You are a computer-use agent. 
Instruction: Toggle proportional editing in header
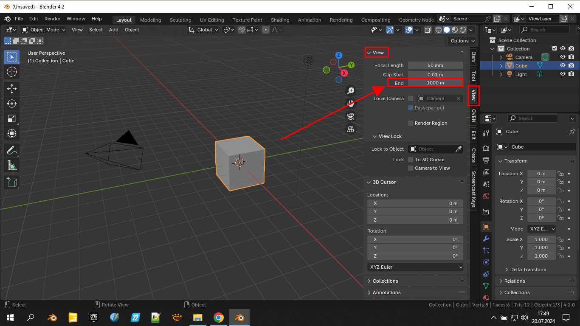[x=266, y=30]
